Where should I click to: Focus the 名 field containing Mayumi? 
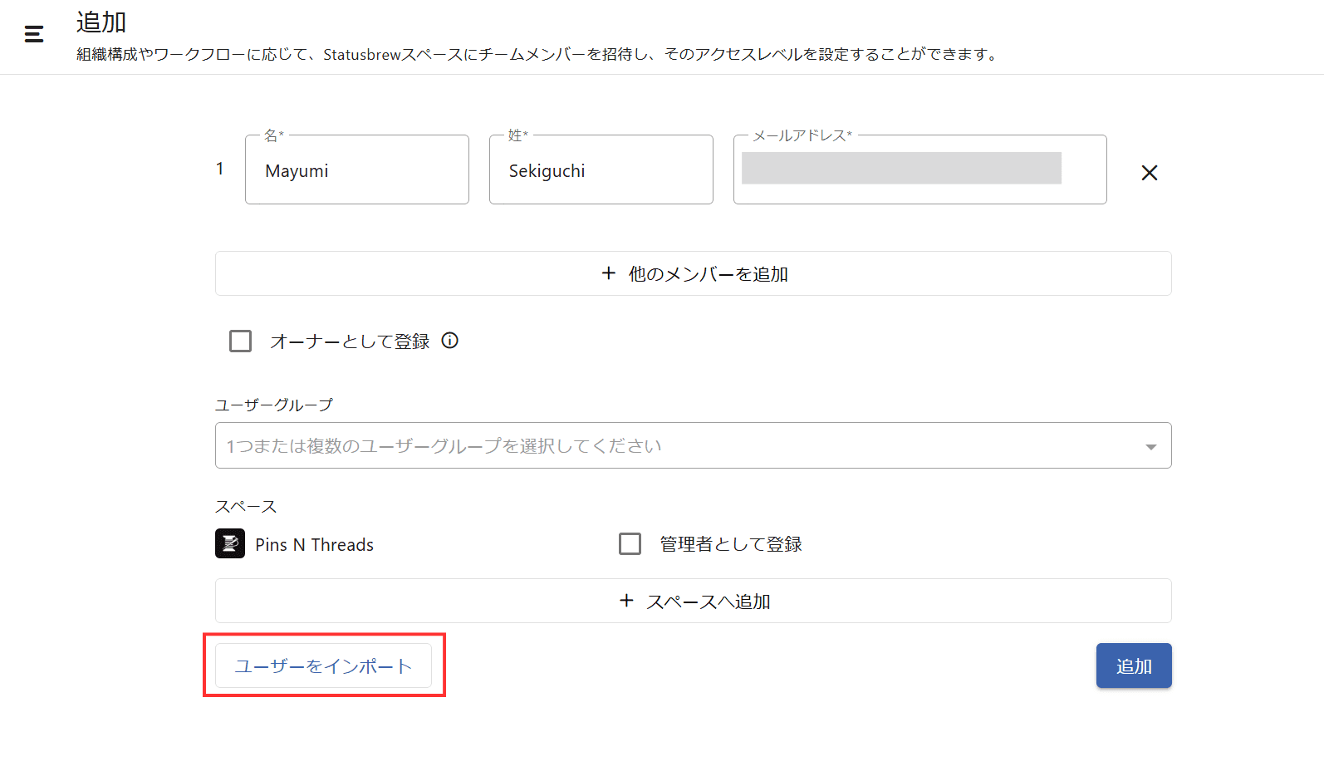pyautogui.click(x=357, y=171)
